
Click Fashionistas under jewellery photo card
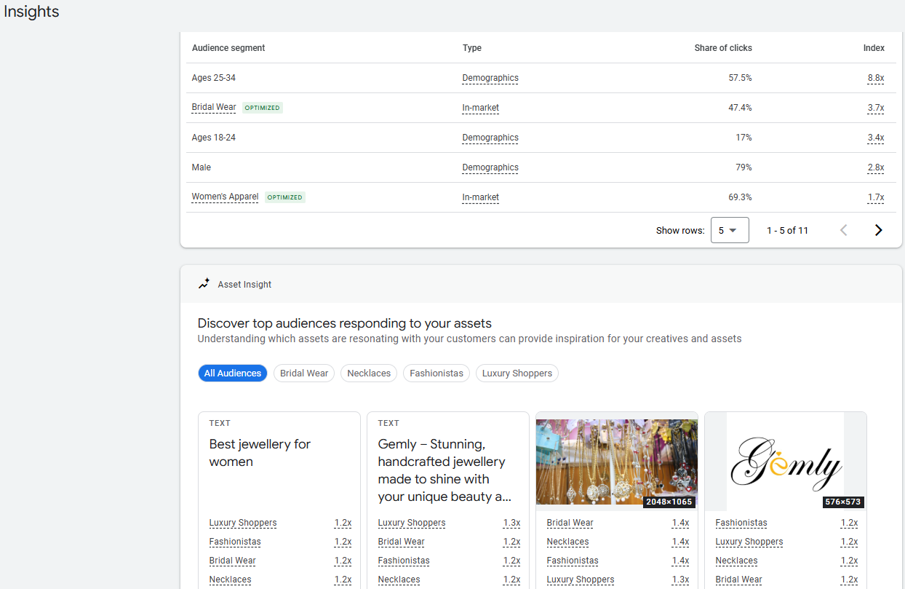pos(573,561)
